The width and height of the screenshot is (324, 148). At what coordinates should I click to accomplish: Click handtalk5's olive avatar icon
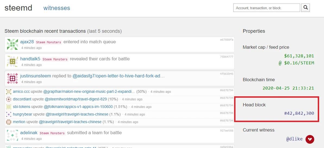click(12, 61)
